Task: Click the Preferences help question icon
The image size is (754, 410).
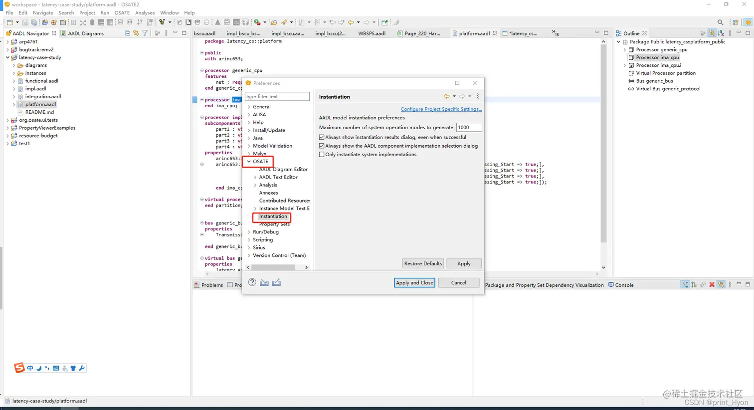Action: (x=252, y=282)
